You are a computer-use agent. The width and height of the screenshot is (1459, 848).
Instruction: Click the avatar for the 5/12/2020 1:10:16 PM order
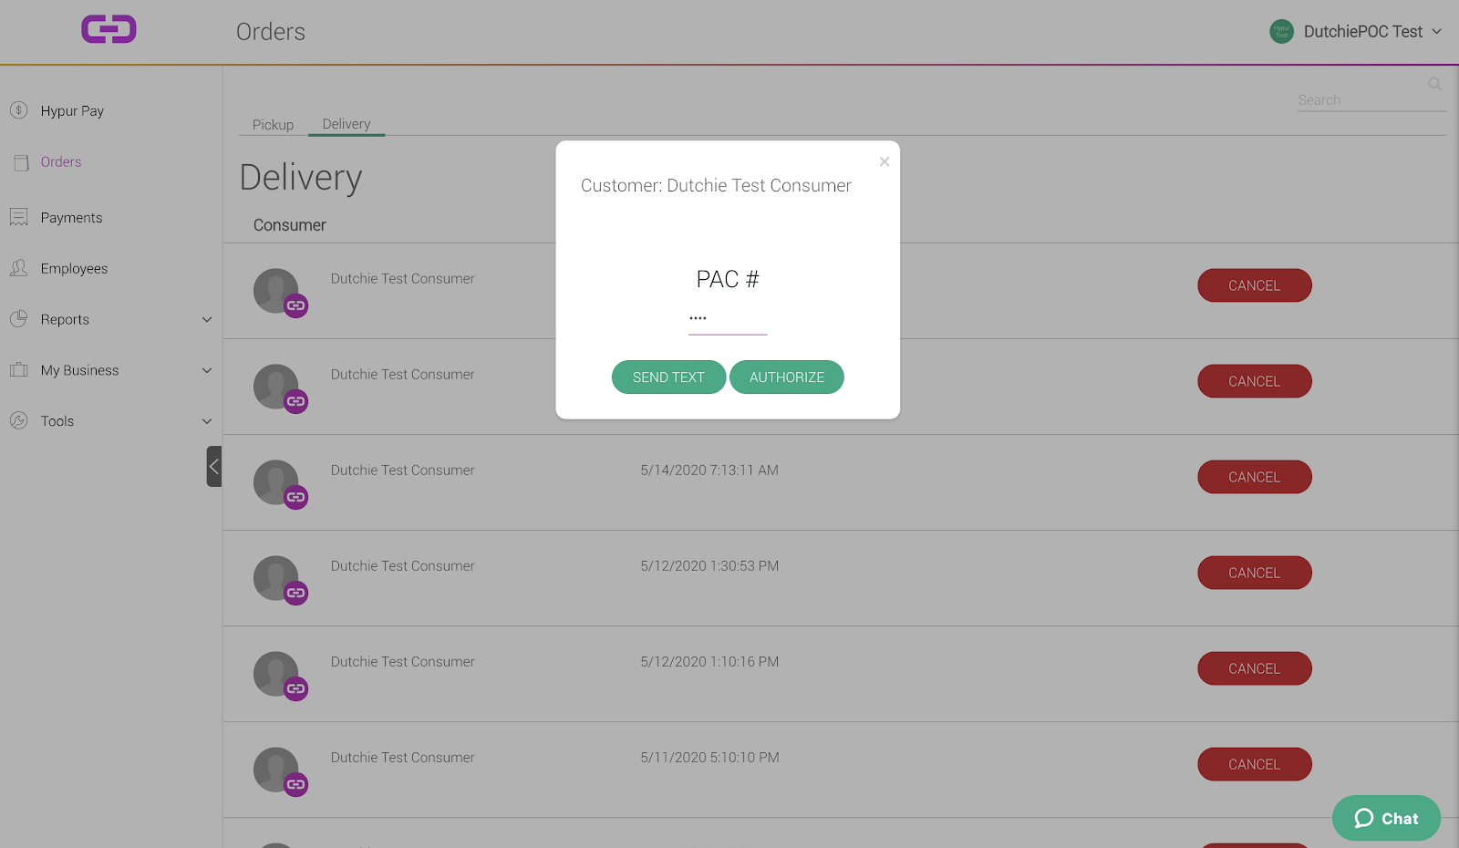pos(275,674)
